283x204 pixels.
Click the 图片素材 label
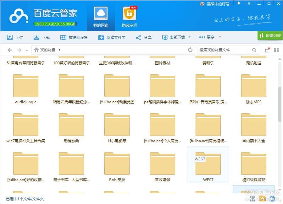[x=163, y=63]
